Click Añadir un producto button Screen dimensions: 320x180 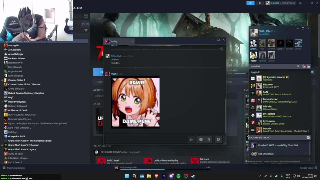pyautogui.click(x=13, y=168)
